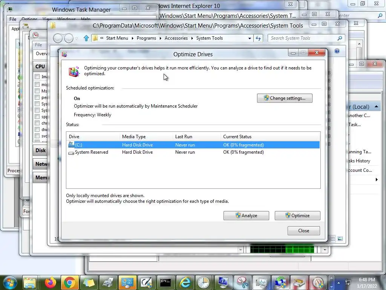386x290 pixels.
Task: Open the Task Manager taskbar icon
Action: [x=262, y=282]
